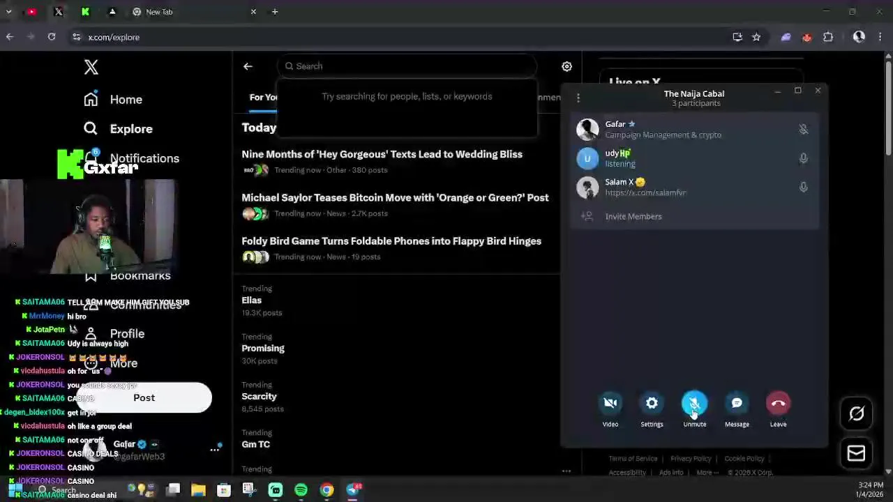The image size is (893, 502).
Task: Select participant Salam X in voice chat
Action: click(694, 187)
